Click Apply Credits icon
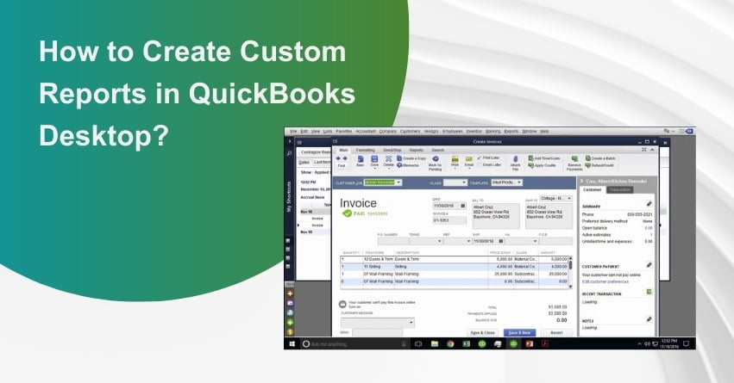 530,165
